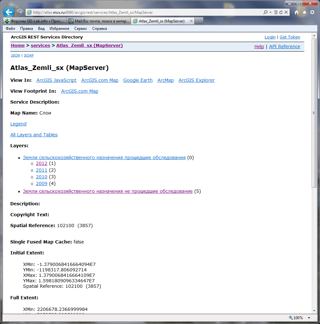The height and width of the screenshot is (324, 320).
Task: View in ArcGIS JavaScript
Action: pos(56,80)
